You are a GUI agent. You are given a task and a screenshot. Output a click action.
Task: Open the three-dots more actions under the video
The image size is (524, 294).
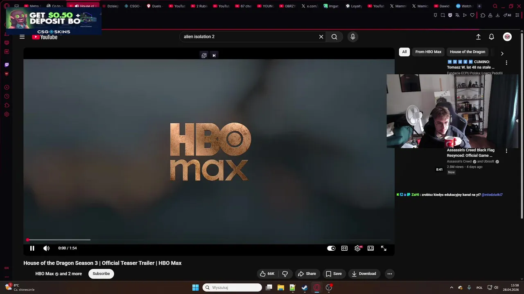point(390,274)
